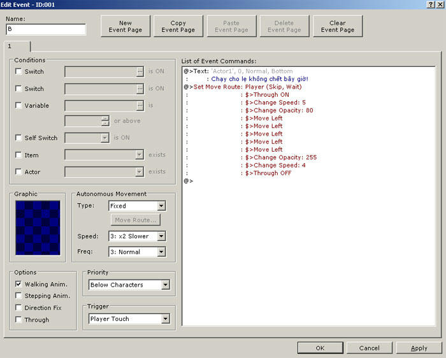This screenshot has height=358, width=446.
Task: Open Variable condition browse ellipsis button
Action: point(140,106)
